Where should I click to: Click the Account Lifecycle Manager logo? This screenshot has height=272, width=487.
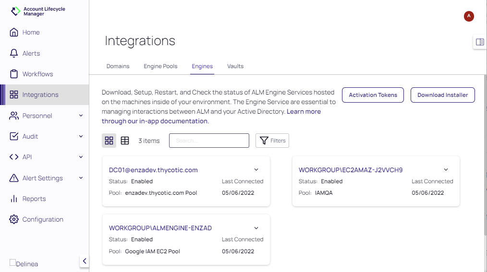click(16, 11)
